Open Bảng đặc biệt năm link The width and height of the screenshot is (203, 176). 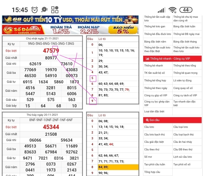point(155,42)
